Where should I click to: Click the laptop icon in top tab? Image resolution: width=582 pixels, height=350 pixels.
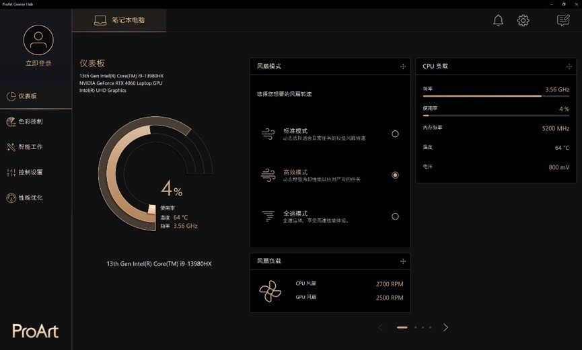(100, 20)
